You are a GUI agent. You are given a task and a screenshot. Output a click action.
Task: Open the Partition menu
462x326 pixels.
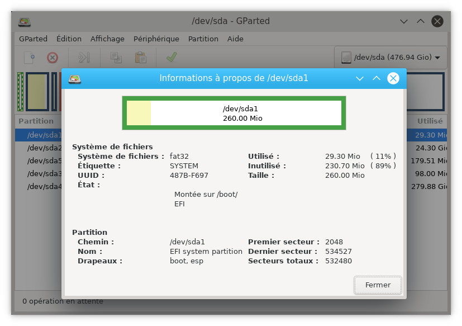point(203,39)
